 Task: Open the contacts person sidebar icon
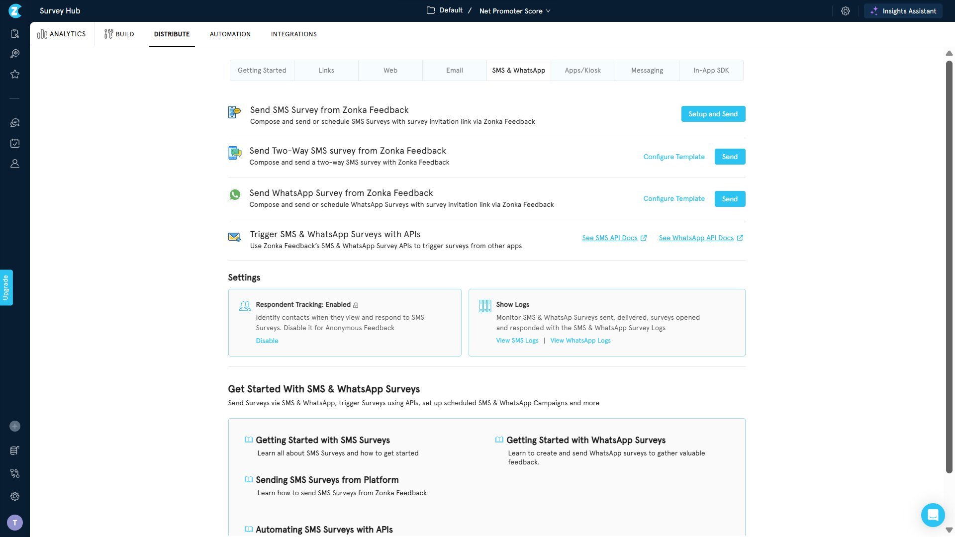(15, 164)
